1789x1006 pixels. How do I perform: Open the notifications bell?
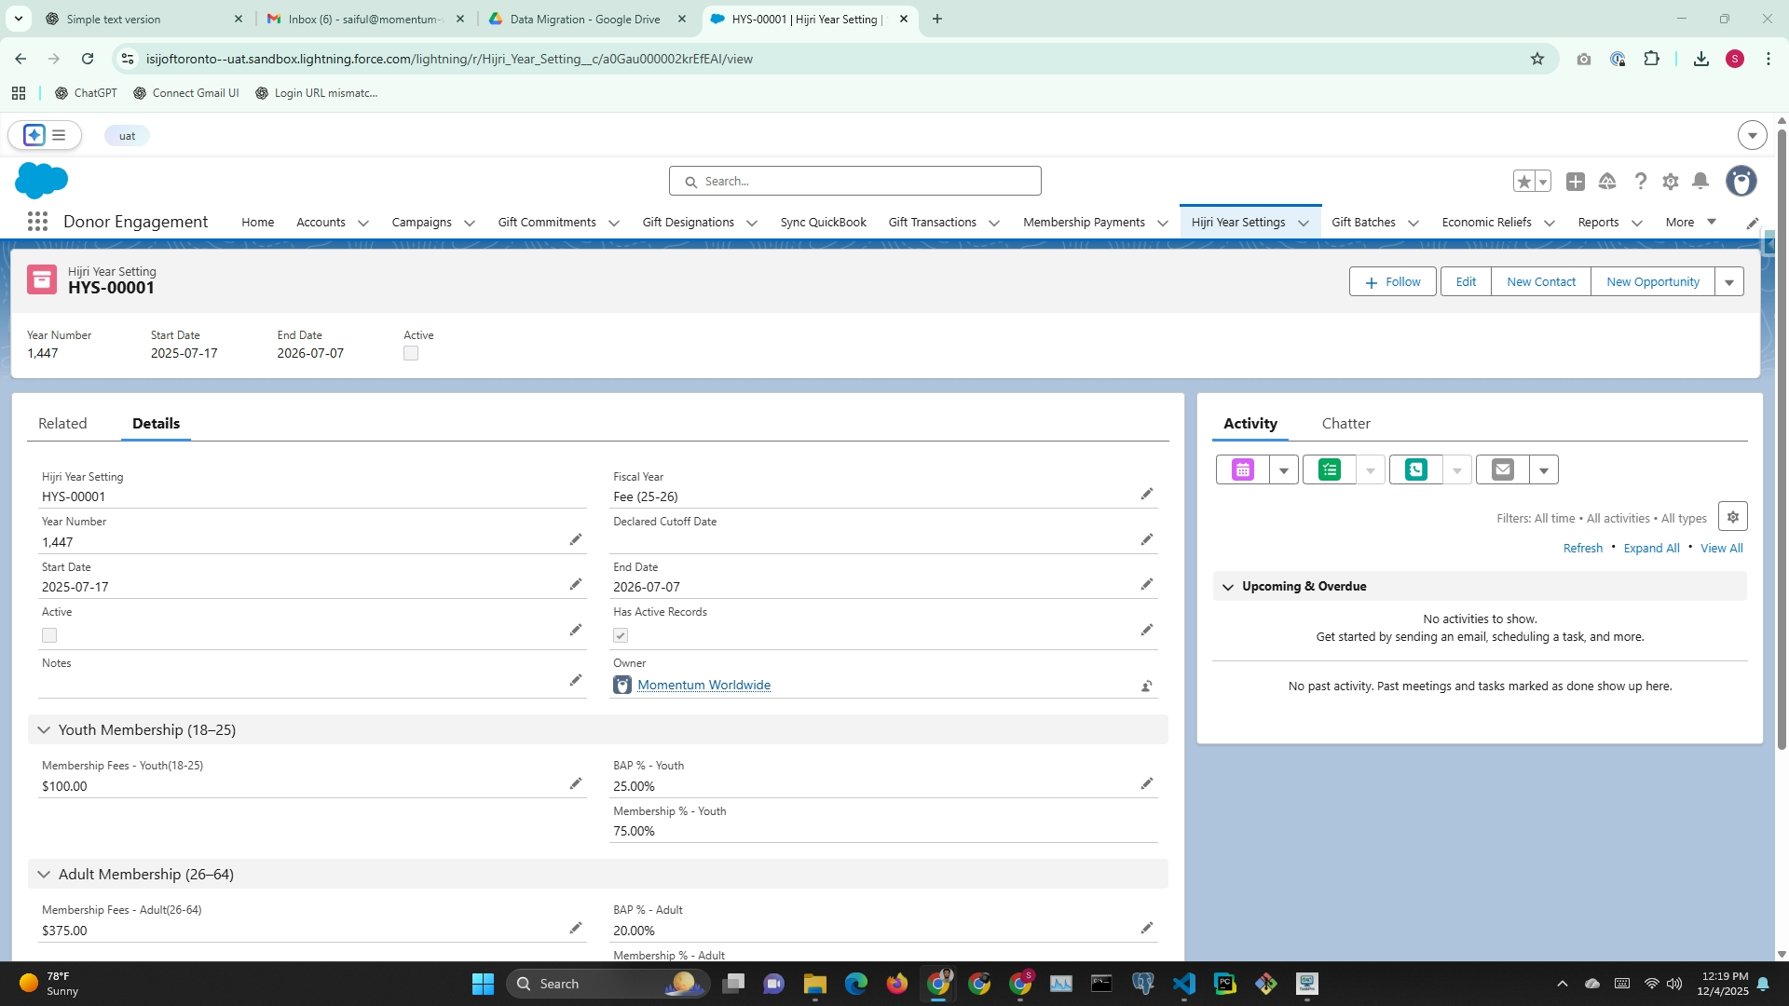1700,182
